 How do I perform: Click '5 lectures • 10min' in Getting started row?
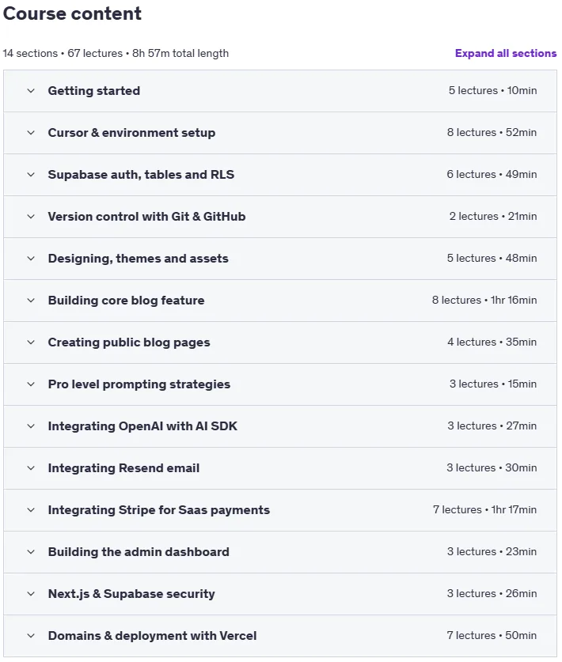coord(492,90)
